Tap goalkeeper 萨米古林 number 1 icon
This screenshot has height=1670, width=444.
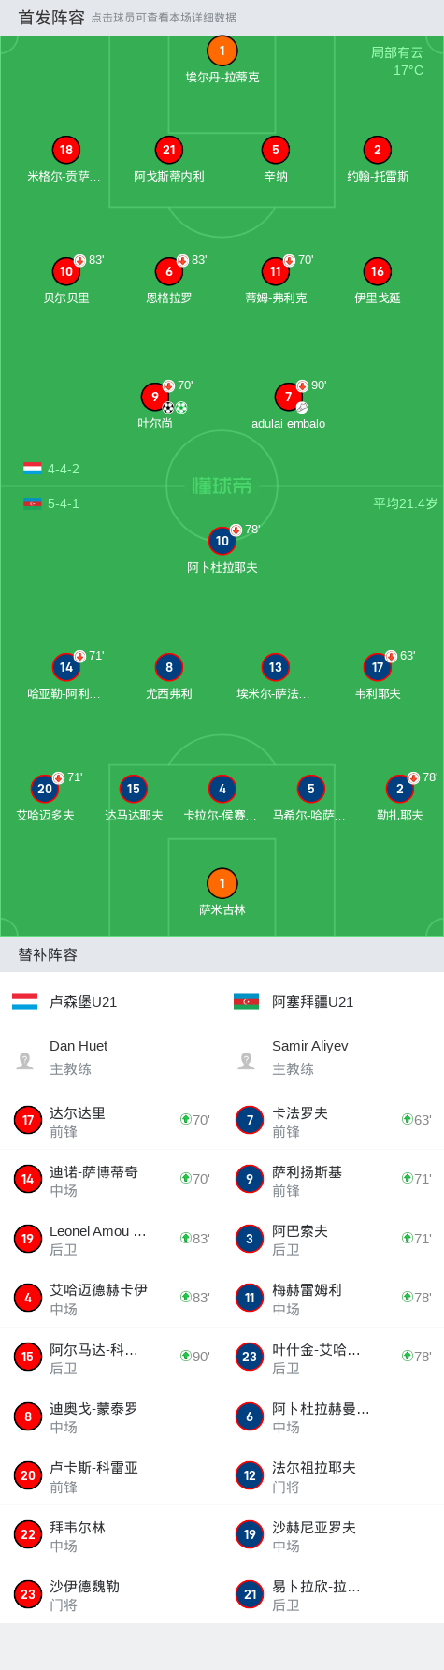tap(222, 883)
